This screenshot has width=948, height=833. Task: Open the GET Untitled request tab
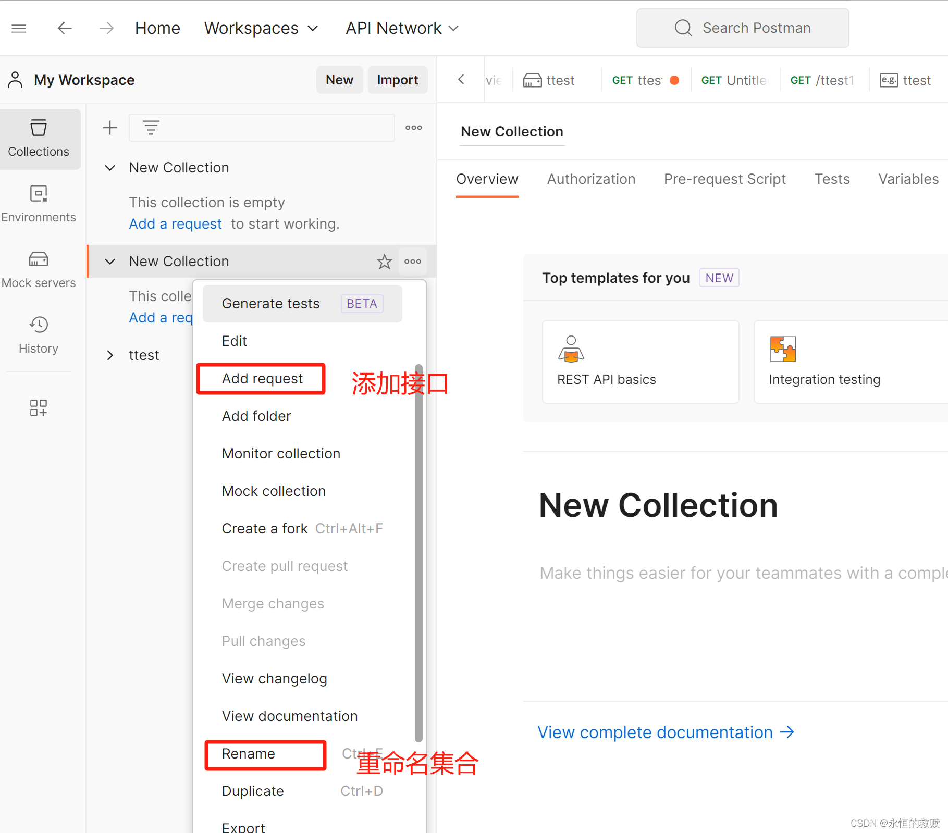tap(735, 80)
